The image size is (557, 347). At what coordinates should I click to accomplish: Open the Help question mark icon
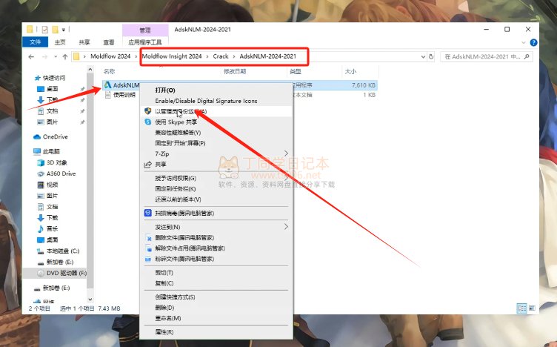533,43
